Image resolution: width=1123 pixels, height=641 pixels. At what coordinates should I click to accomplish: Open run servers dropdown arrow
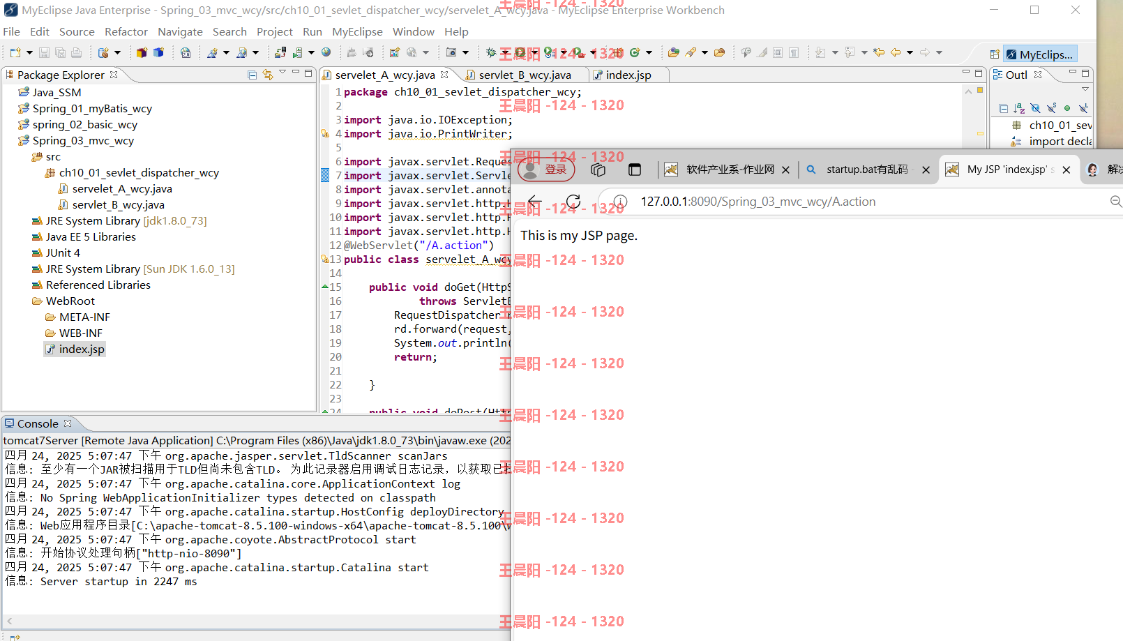(311, 52)
